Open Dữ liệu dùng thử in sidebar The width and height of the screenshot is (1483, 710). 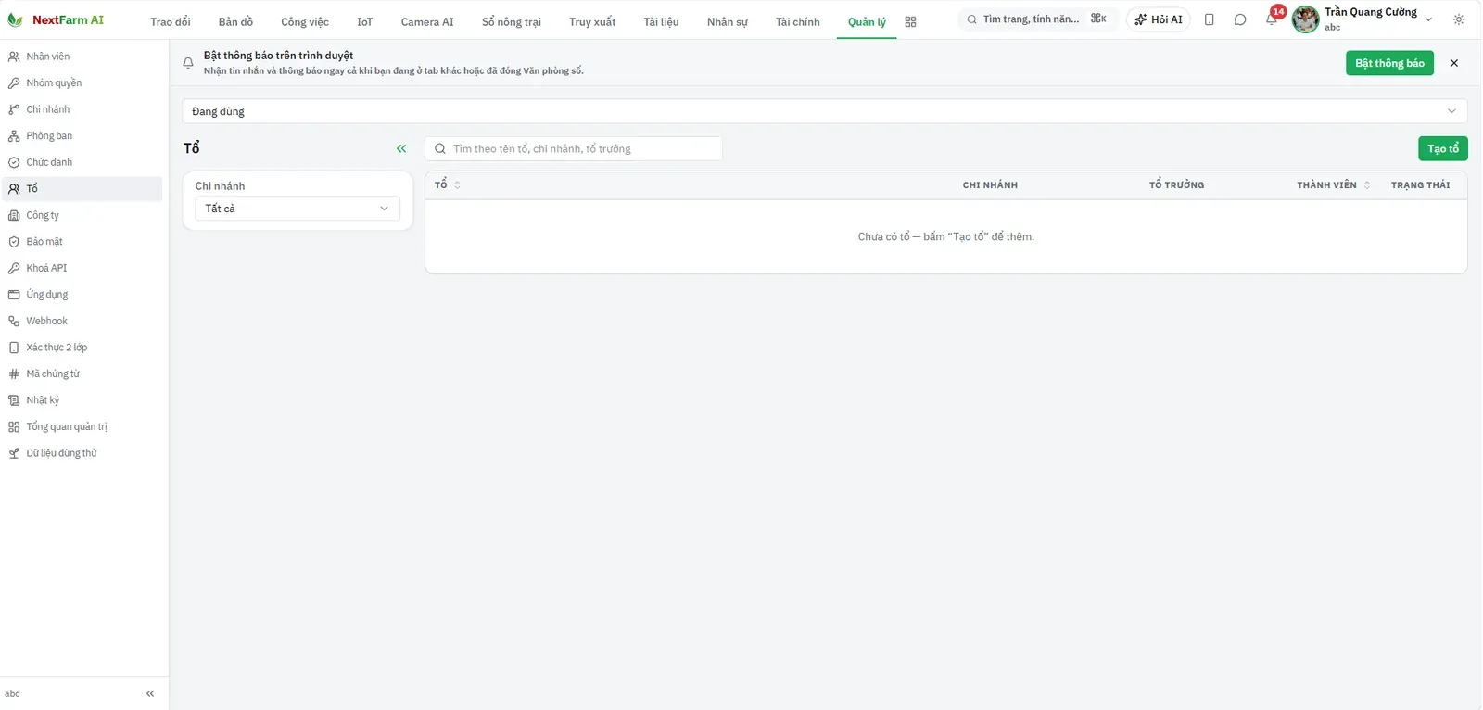(x=82, y=453)
